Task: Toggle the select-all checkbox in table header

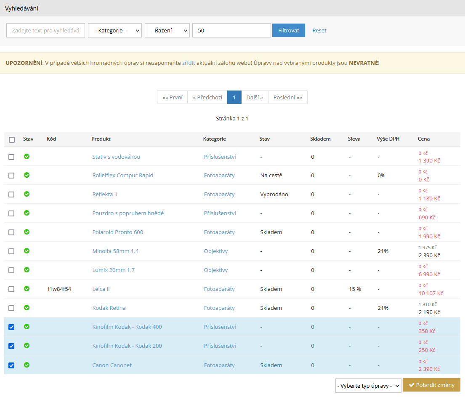Action: [12, 140]
